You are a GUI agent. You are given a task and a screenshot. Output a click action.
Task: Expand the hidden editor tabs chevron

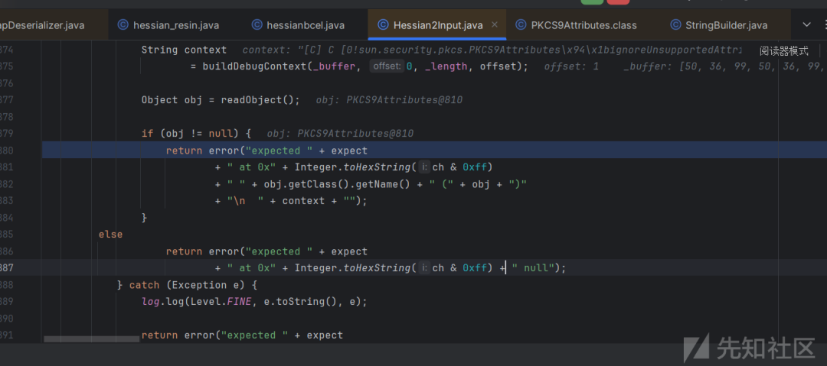tap(806, 25)
